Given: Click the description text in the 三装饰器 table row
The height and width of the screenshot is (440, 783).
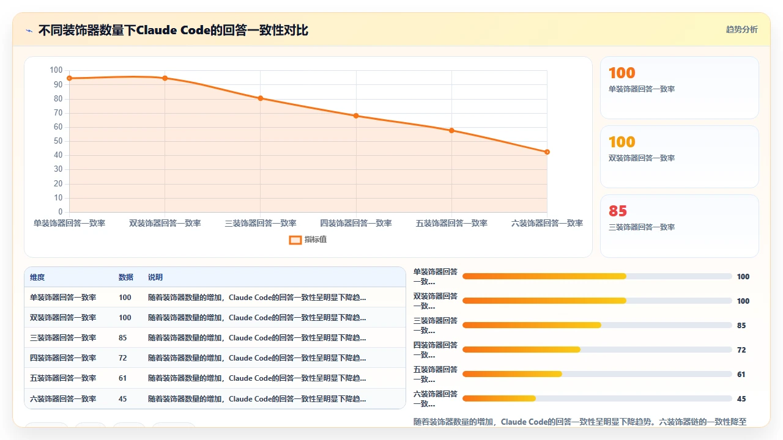Looking at the screenshot, I should tap(257, 338).
